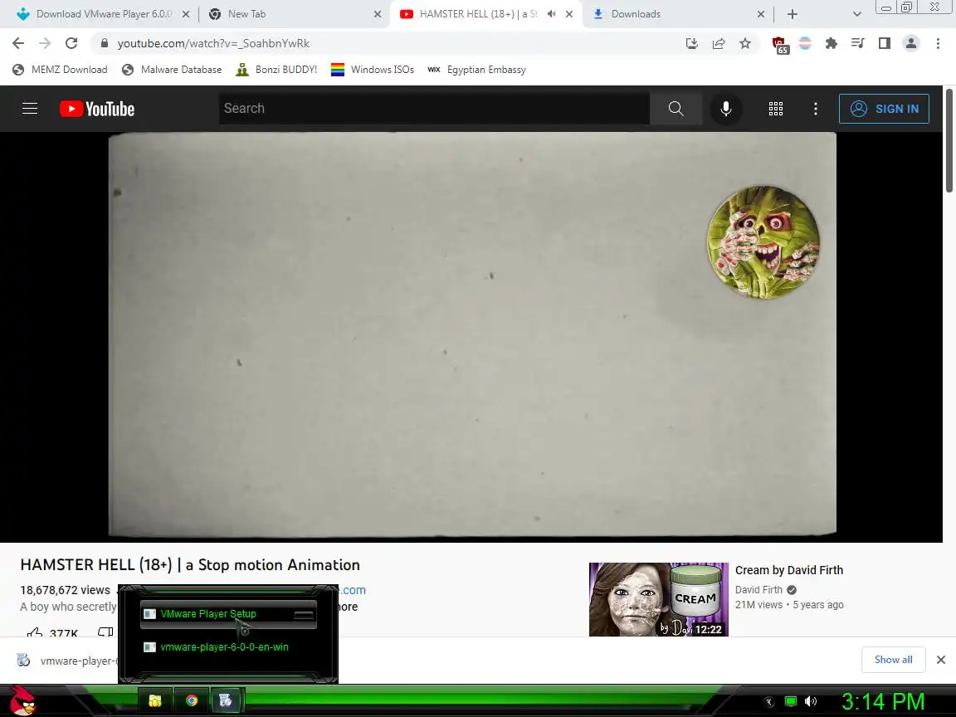Image resolution: width=956 pixels, height=717 pixels.
Task: Open the red extension with badge 65
Action: pyautogui.click(x=780, y=45)
